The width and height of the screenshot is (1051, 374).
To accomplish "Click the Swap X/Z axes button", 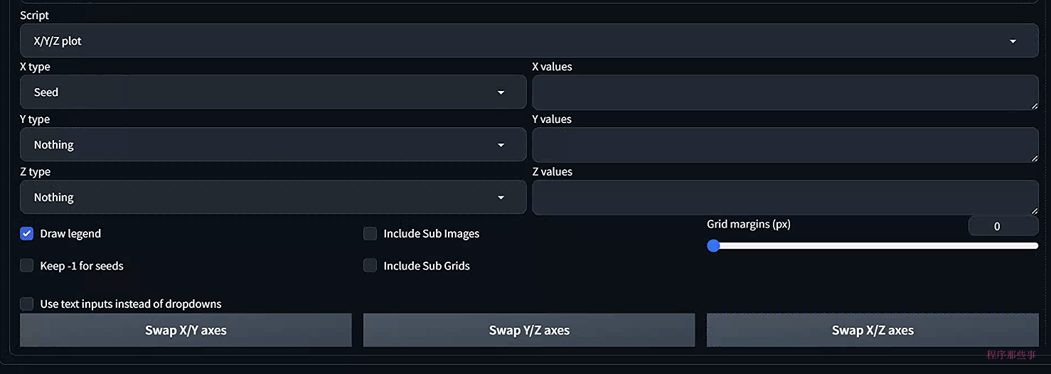I will pos(873,330).
